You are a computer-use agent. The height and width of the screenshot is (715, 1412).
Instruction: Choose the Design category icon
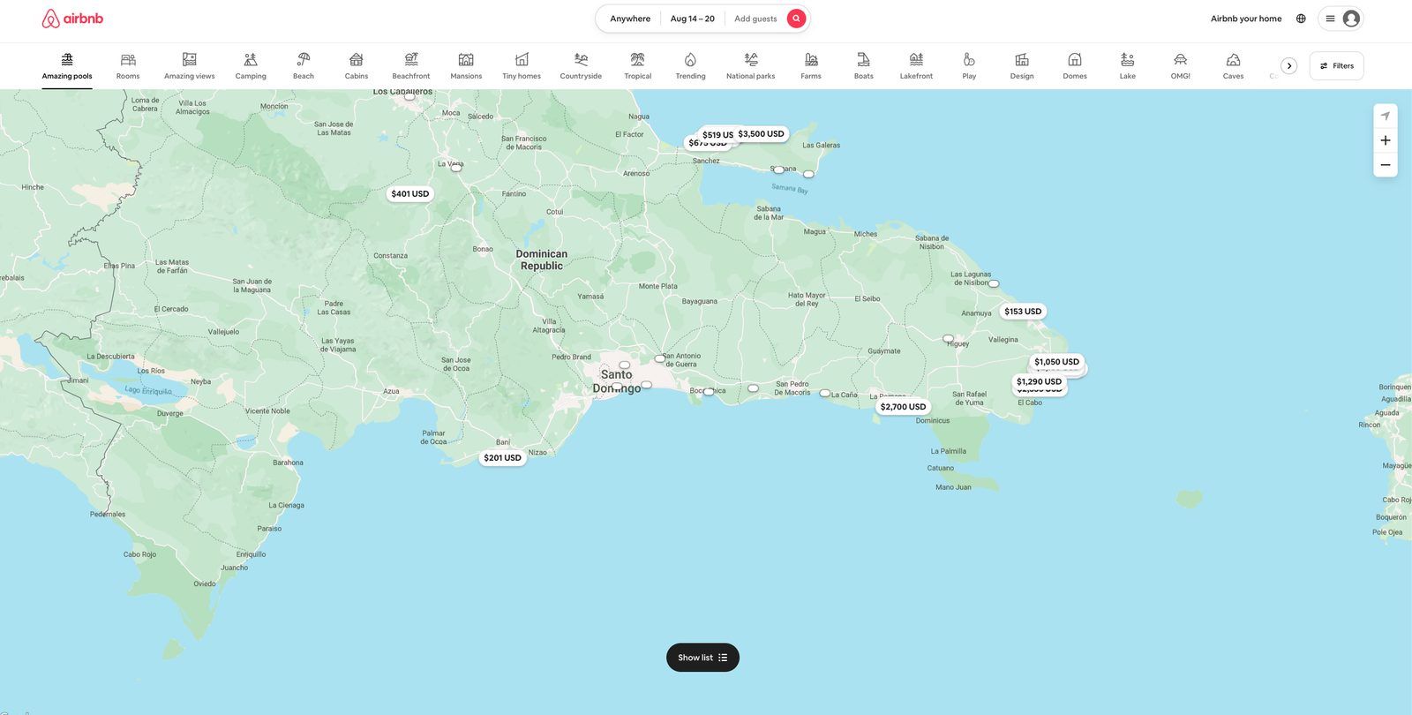click(x=1022, y=60)
